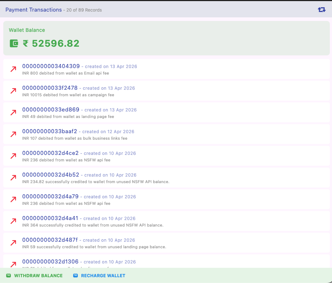This screenshot has height=283, width=332.
Task: Click the Payment Transactions header title
Action: coord(33,10)
